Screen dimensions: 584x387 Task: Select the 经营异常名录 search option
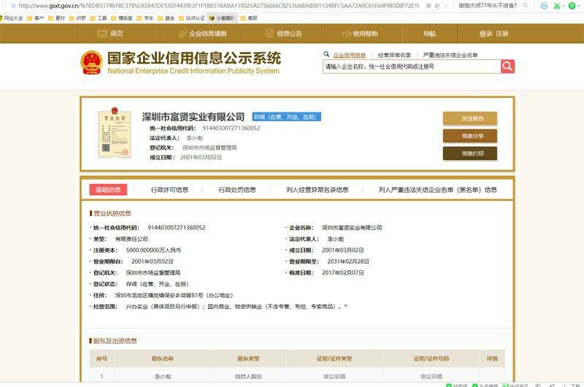[394, 55]
